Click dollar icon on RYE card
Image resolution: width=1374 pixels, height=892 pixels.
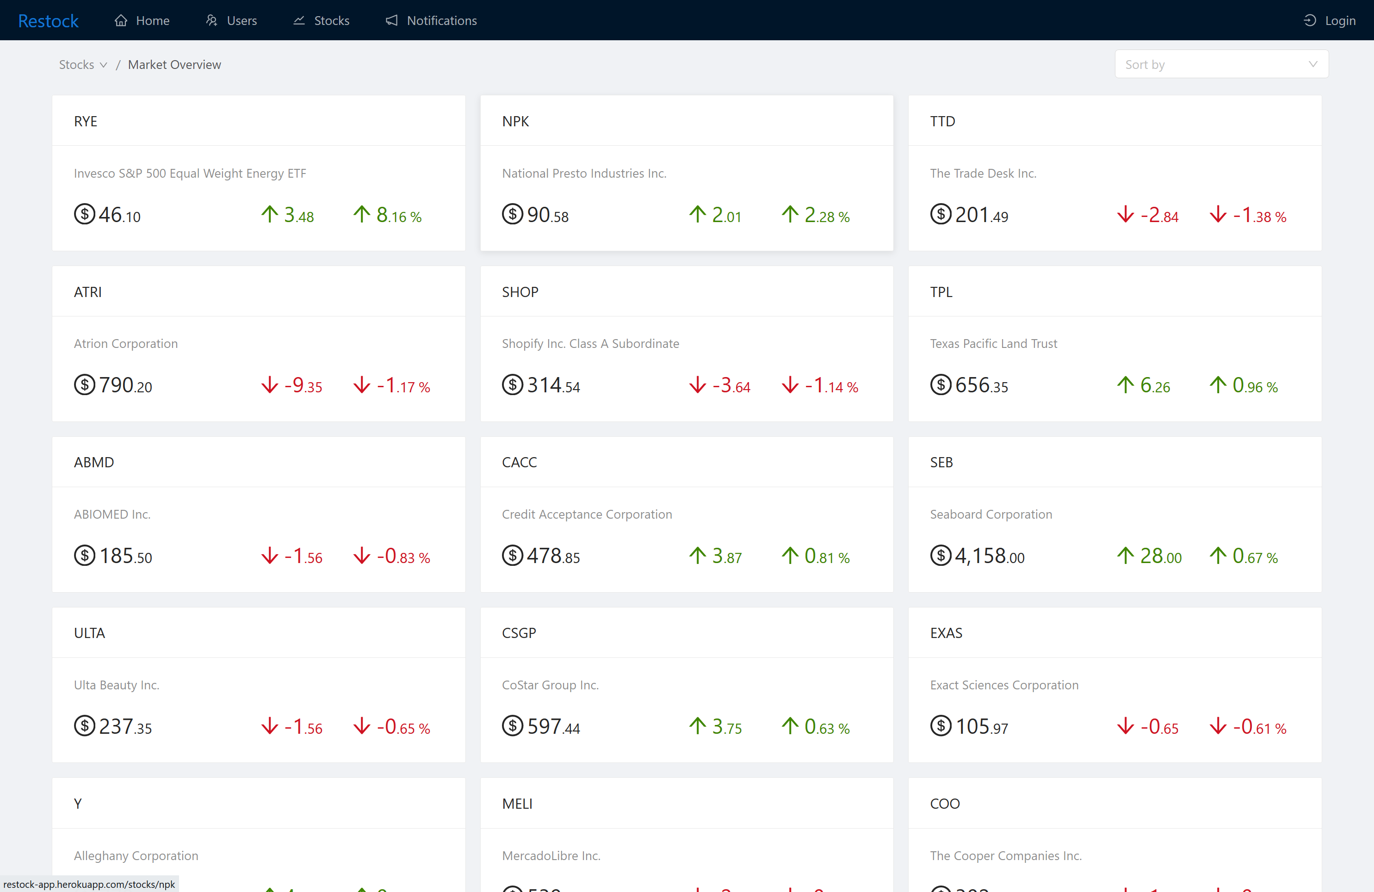(84, 214)
